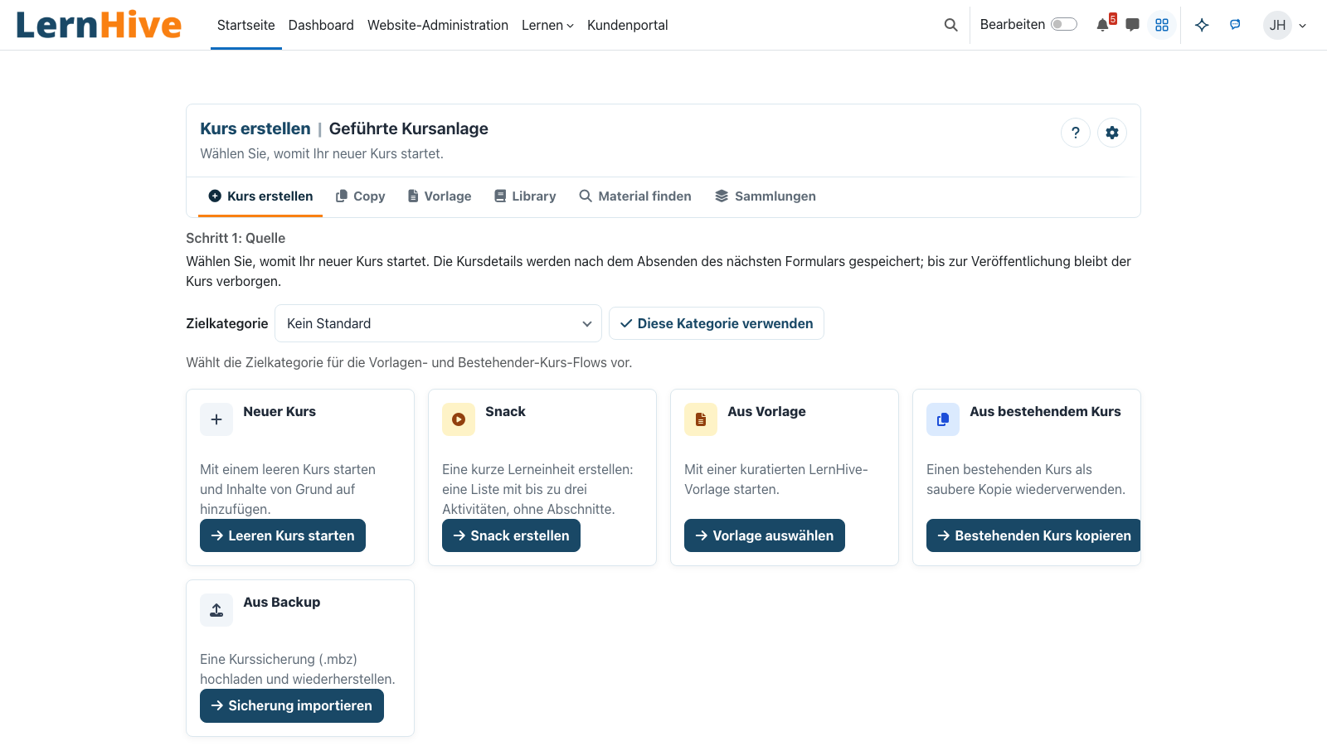Open Kundenportal in navigation
This screenshot has height=746, width=1327.
tap(628, 25)
